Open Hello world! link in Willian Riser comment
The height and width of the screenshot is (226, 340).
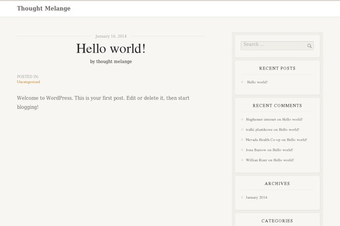point(284,160)
